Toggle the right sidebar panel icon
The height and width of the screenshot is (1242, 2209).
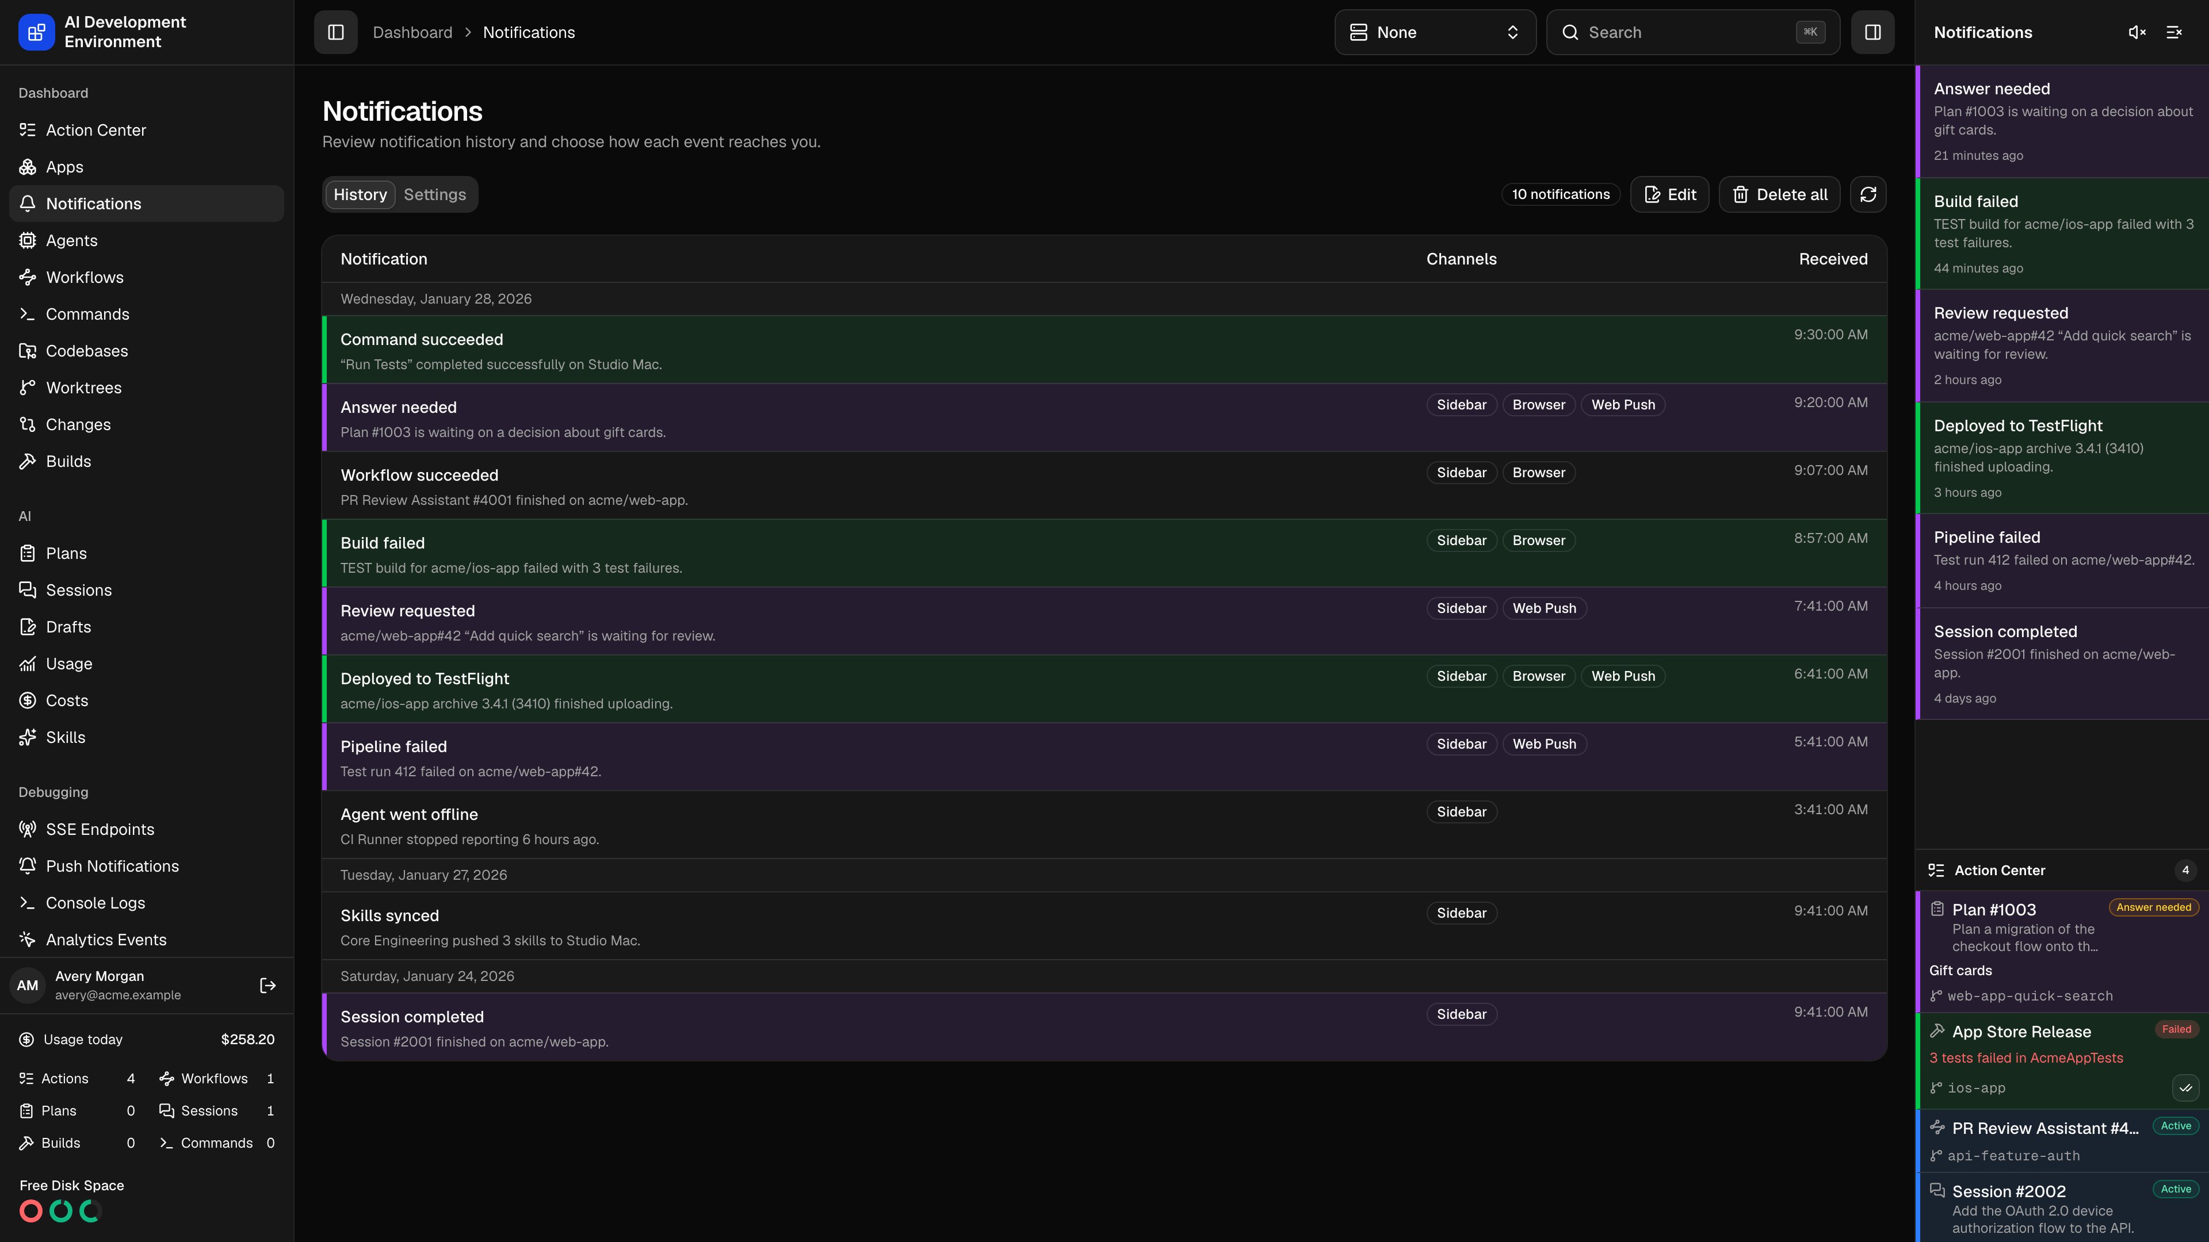tap(1872, 33)
